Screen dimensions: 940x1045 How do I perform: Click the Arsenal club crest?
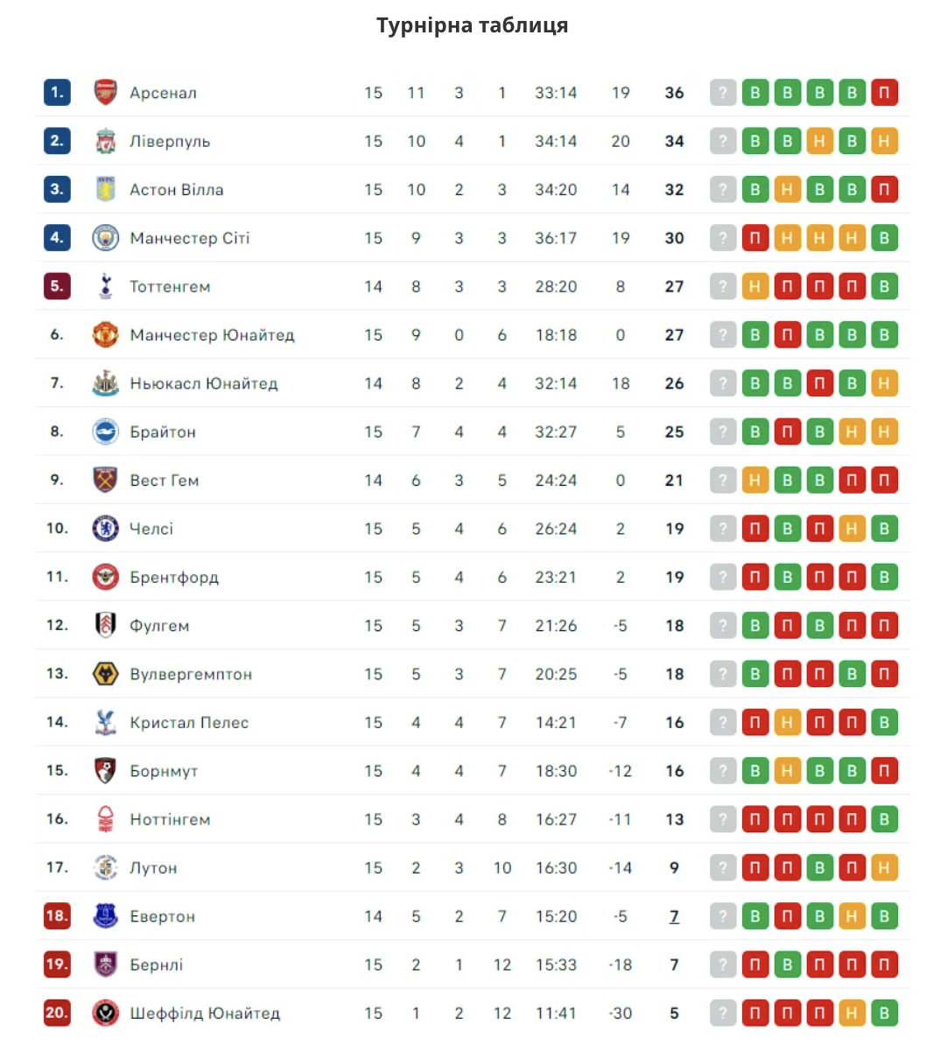tap(105, 93)
